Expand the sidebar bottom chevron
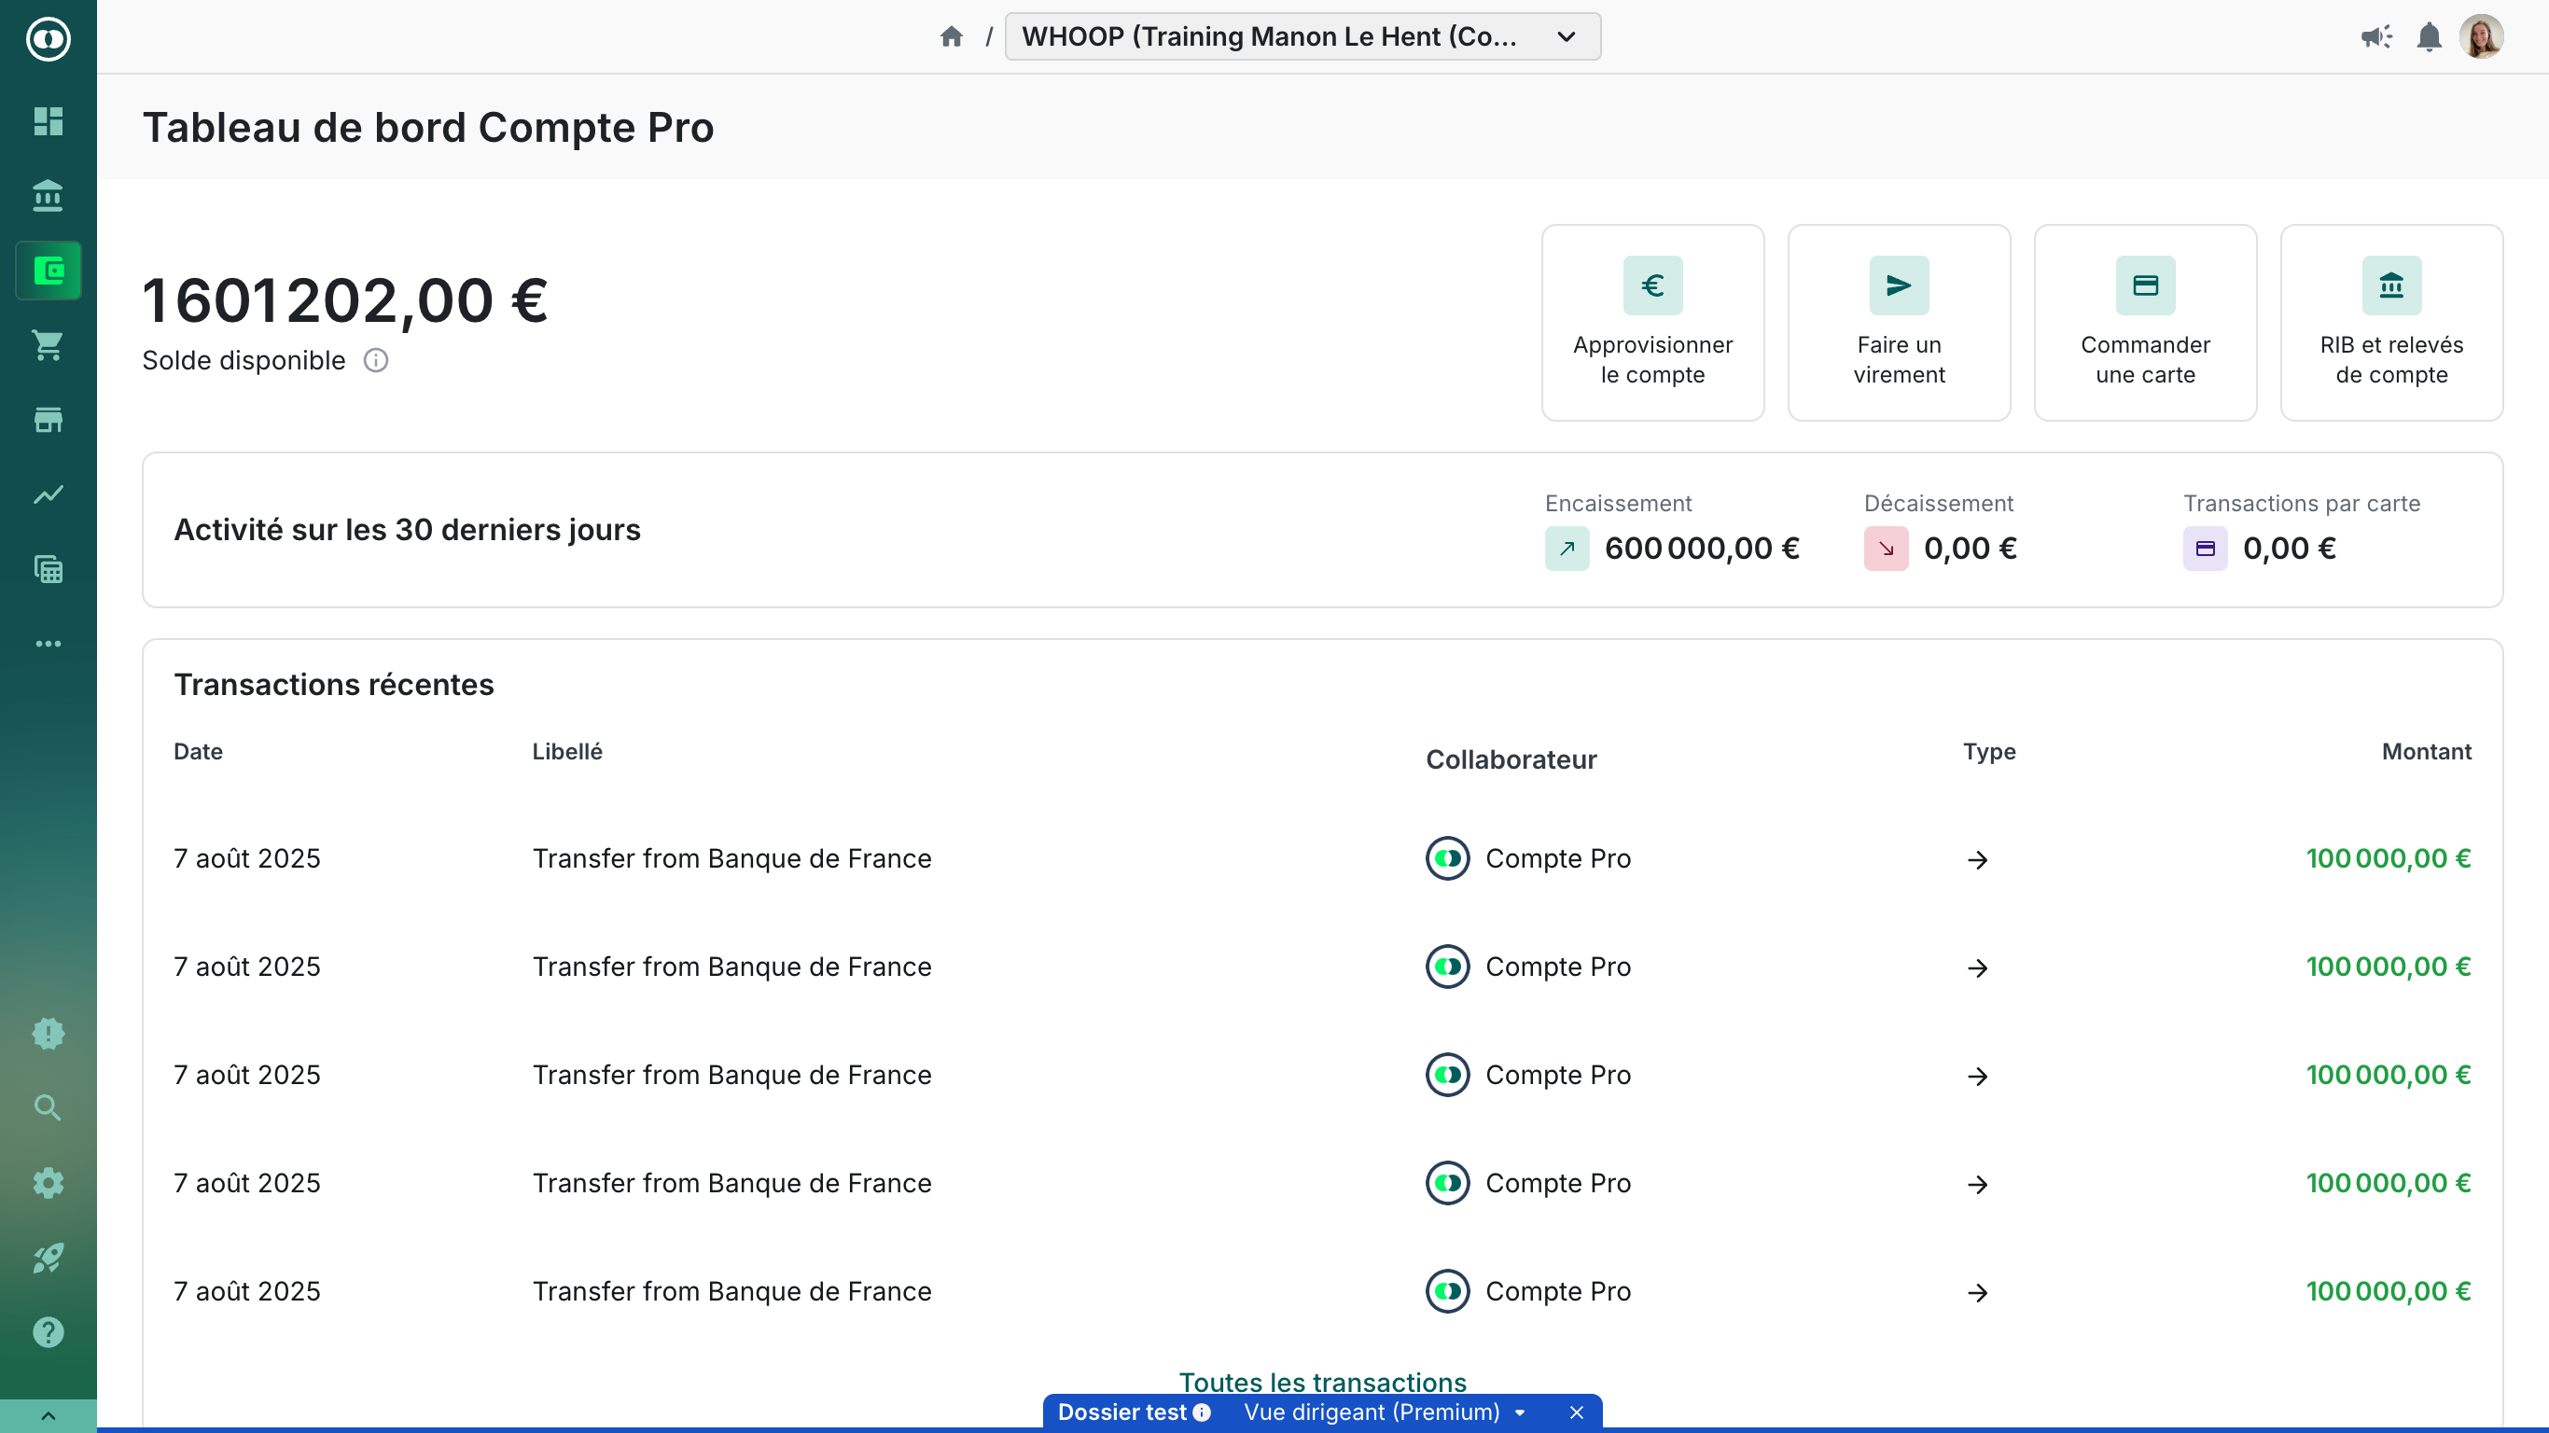The width and height of the screenshot is (2549, 1433). point(48,1416)
